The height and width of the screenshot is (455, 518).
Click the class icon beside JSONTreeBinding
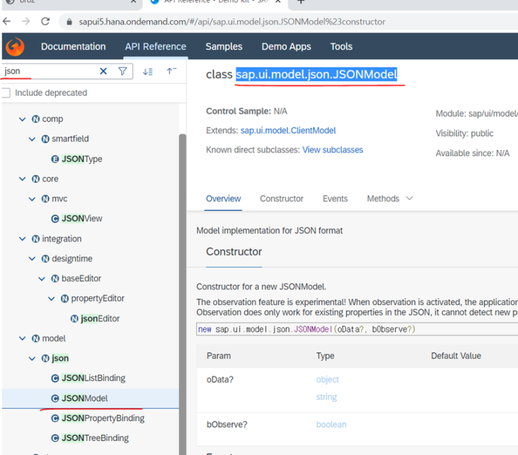55,438
